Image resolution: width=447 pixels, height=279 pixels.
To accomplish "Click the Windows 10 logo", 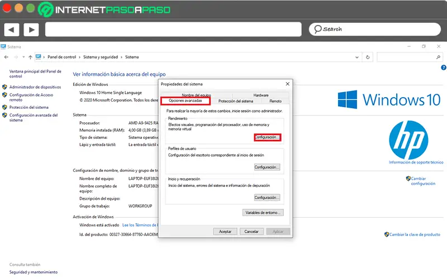I will pos(389,99).
